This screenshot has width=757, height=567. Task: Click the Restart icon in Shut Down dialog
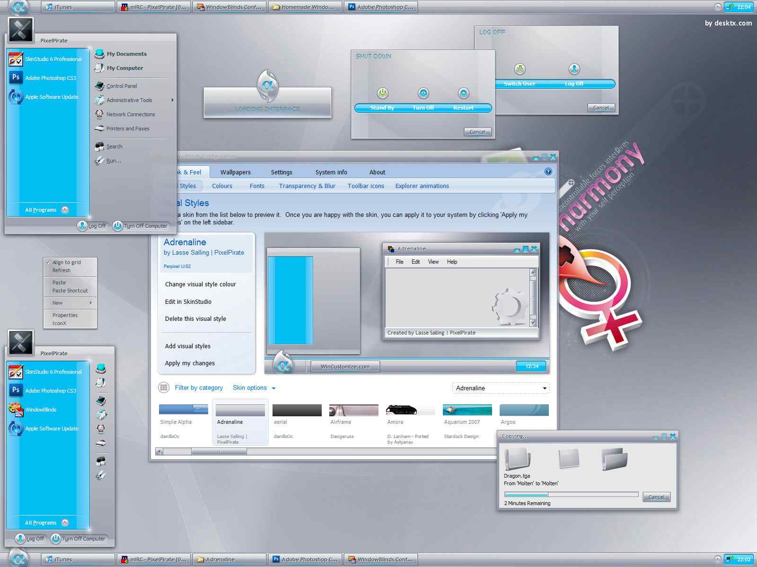pyautogui.click(x=463, y=93)
